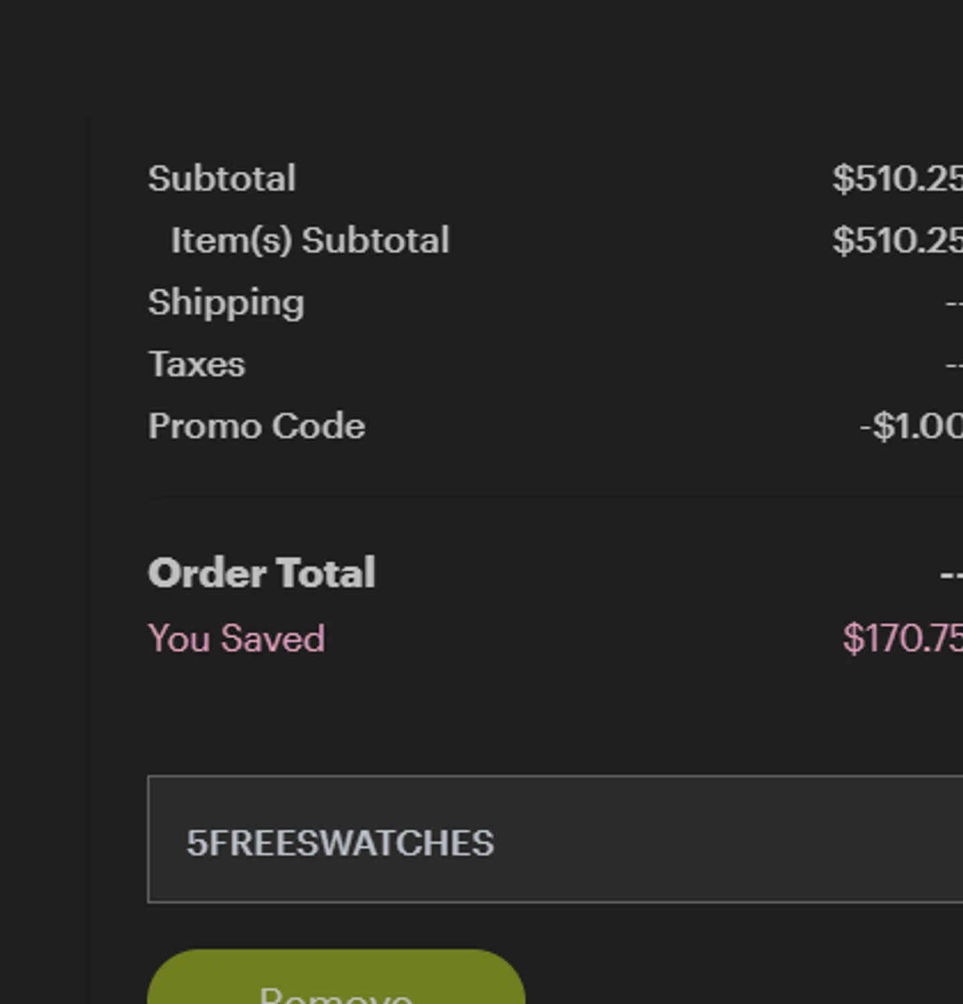The width and height of the screenshot is (963, 1004).
Task: Click the divider line above Order Total
Action: click(x=536, y=499)
